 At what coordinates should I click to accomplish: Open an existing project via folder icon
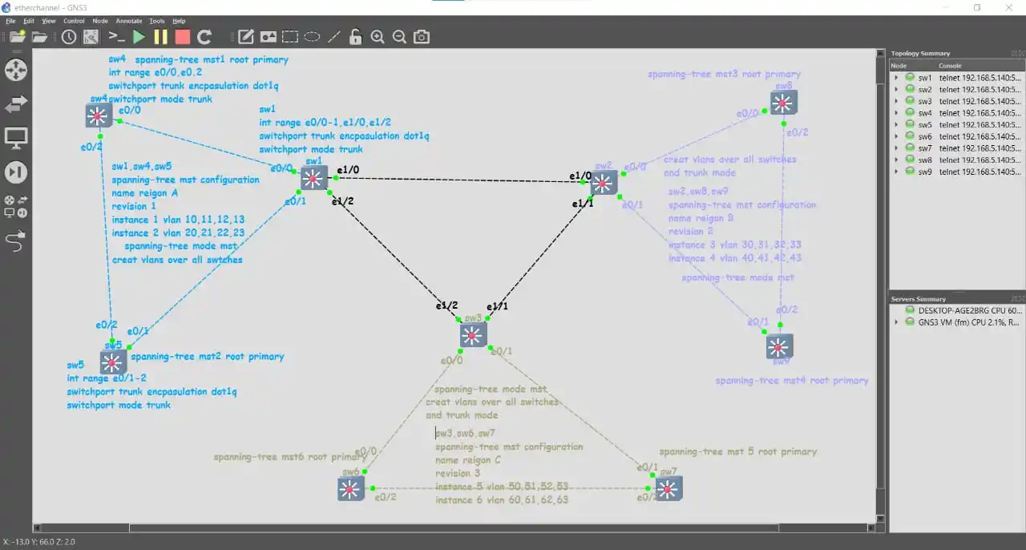[x=39, y=37]
